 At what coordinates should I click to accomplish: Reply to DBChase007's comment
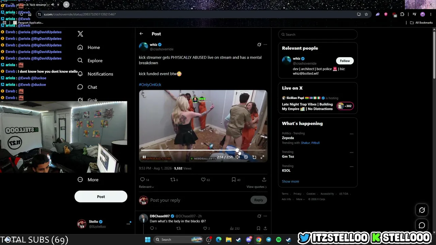pos(152,228)
